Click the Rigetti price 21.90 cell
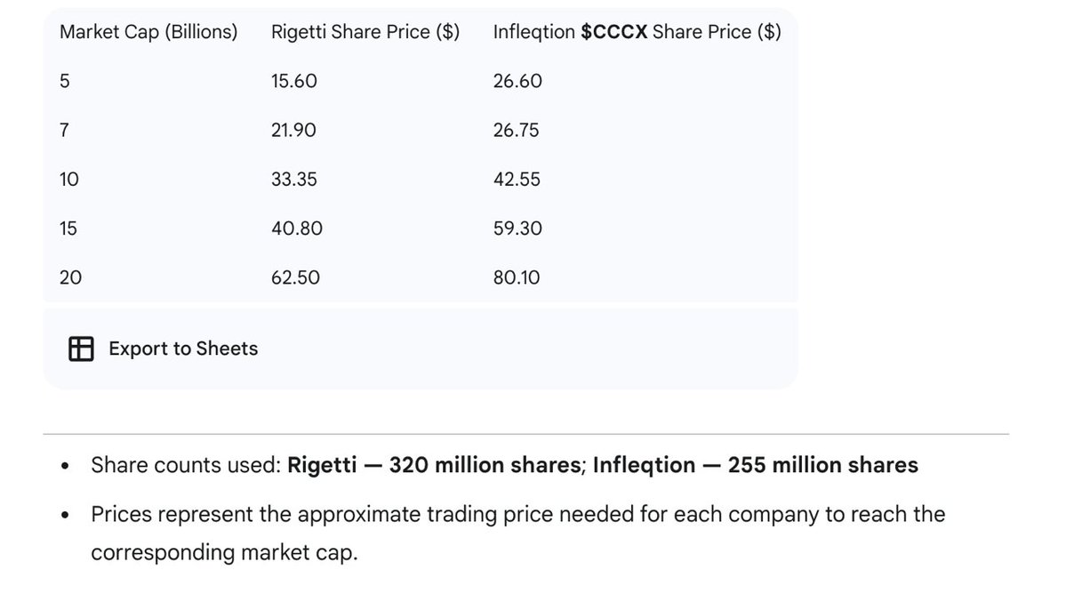 point(293,131)
